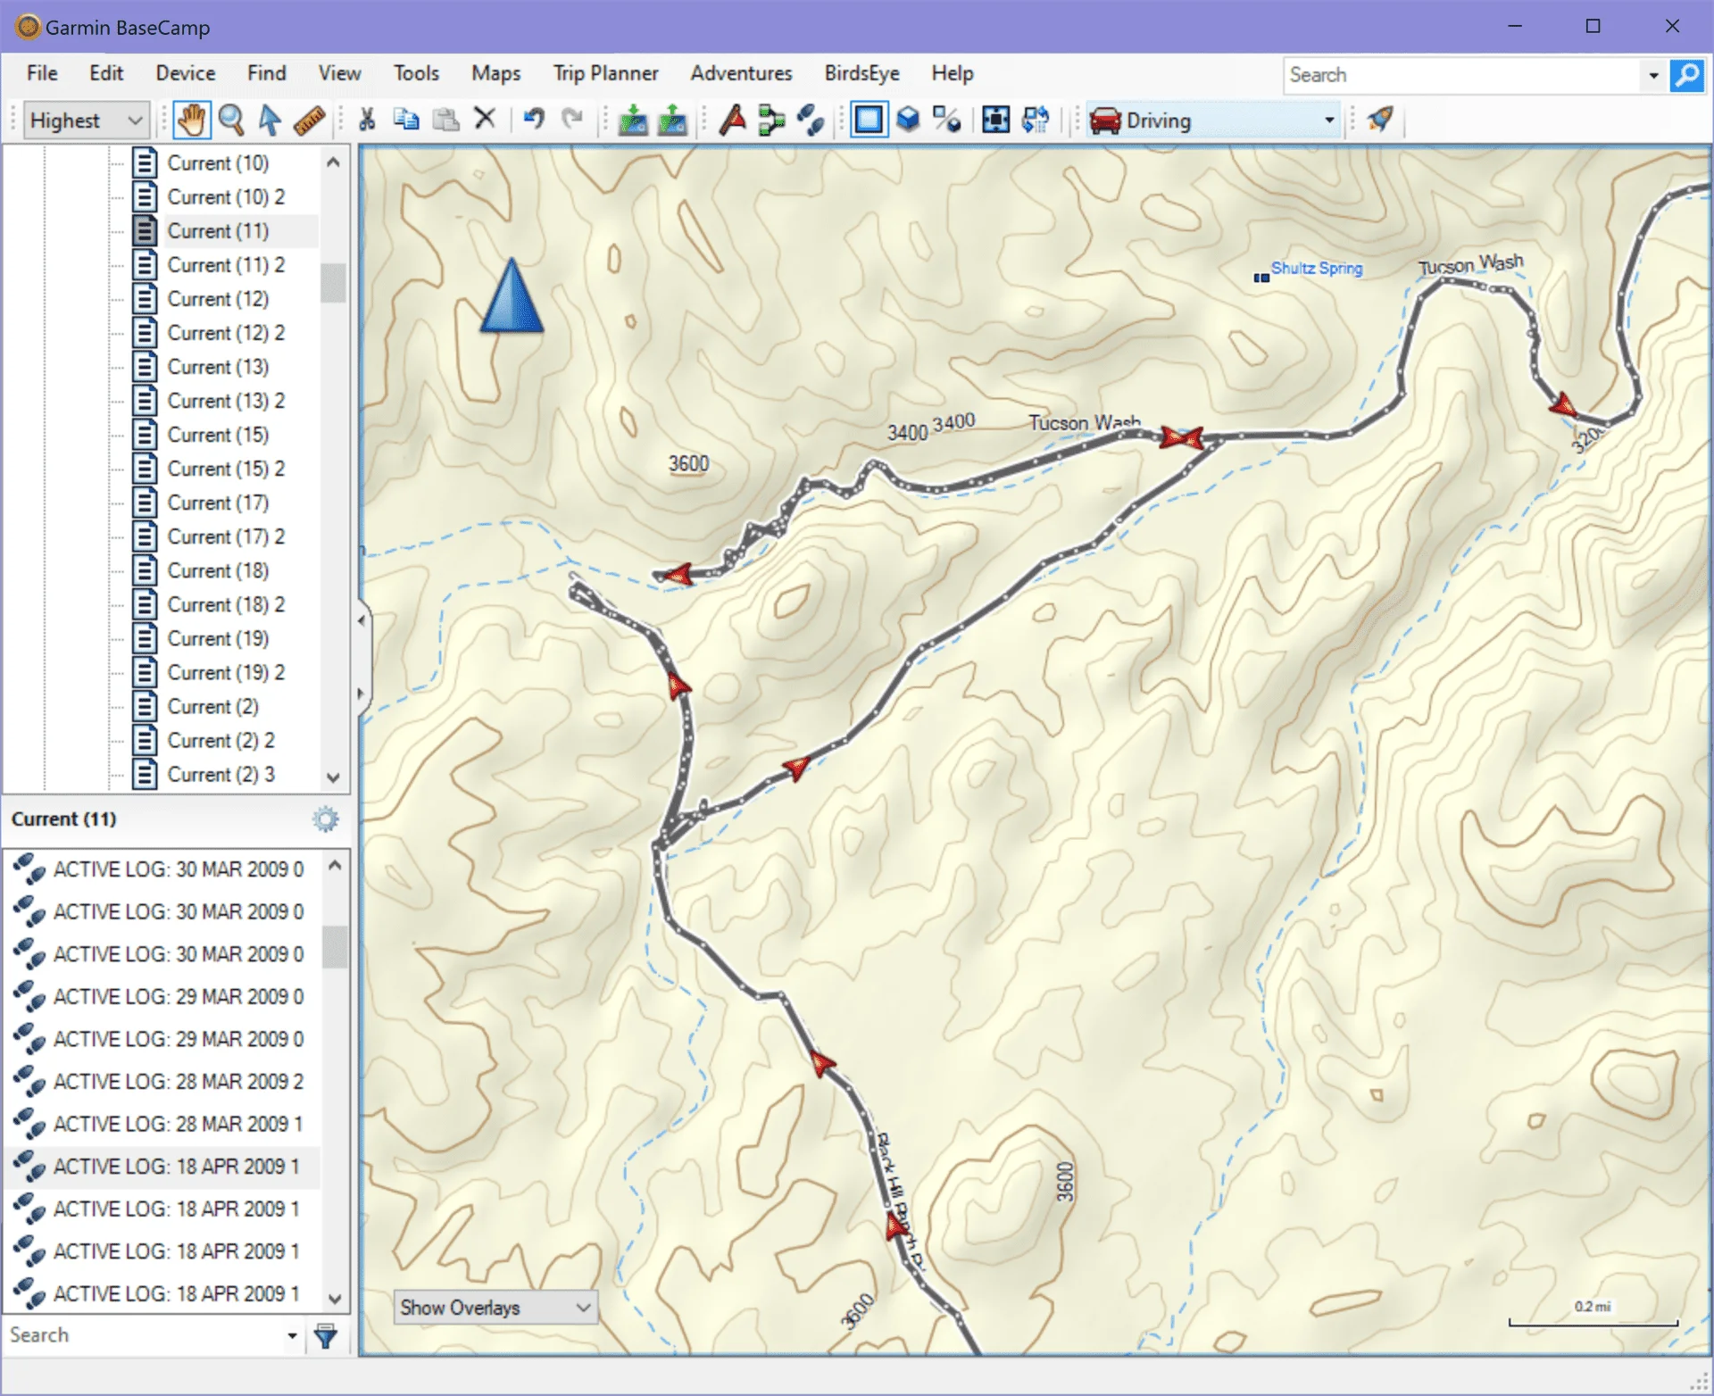Click the library list vertical scrollbar thumb
The image size is (1714, 1396).
(x=333, y=283)
